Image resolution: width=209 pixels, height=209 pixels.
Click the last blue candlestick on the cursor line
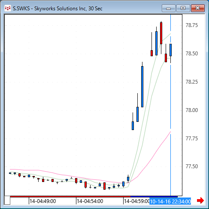pyautogui.click(x=170, y=50)
